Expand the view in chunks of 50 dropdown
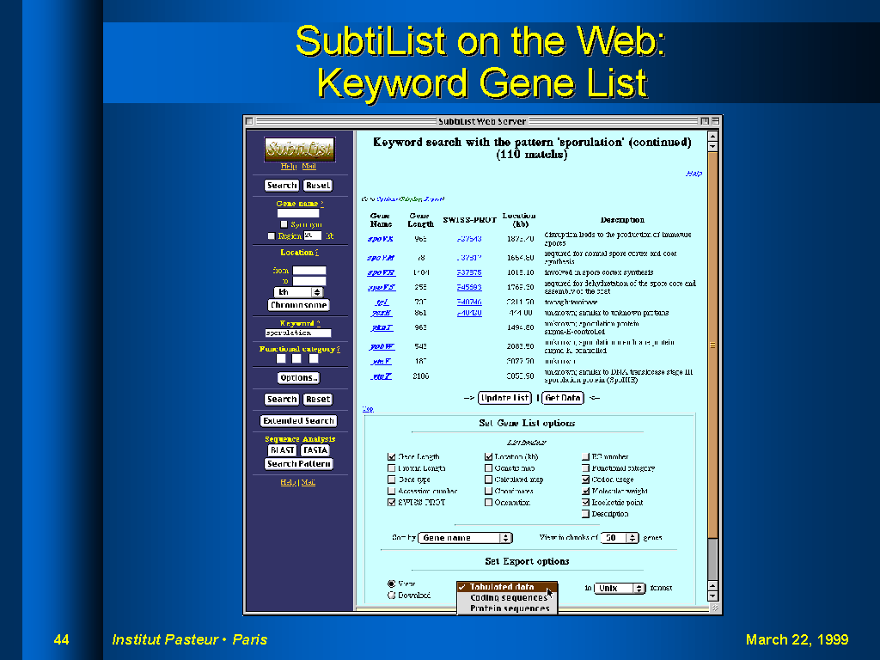The image size is (880, 660). pyautogui.click(x=620, y=538)
